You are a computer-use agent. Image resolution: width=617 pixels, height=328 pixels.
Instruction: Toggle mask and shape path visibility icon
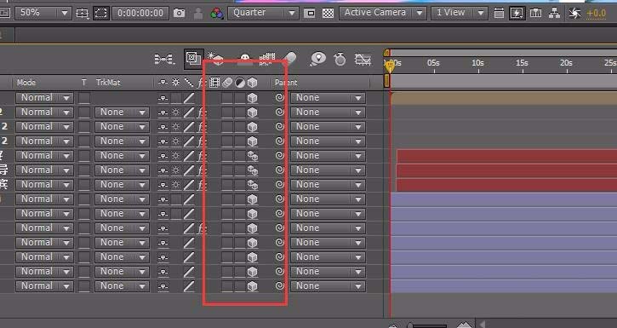101,13
